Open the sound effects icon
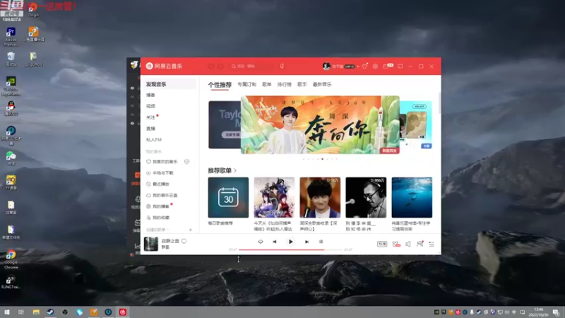The height and width of the screenshot is (318, 565). [396, 244]
